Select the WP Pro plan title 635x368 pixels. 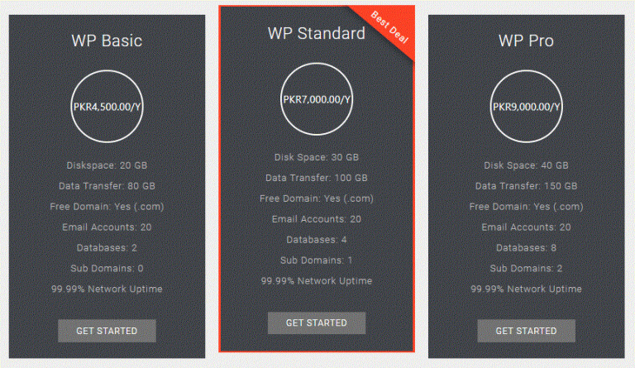click(x=526, y=41)
